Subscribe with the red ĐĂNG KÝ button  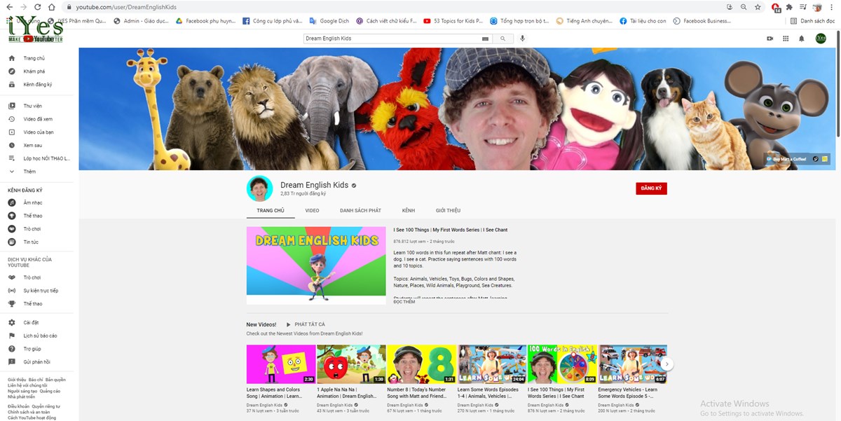[651, 188]
